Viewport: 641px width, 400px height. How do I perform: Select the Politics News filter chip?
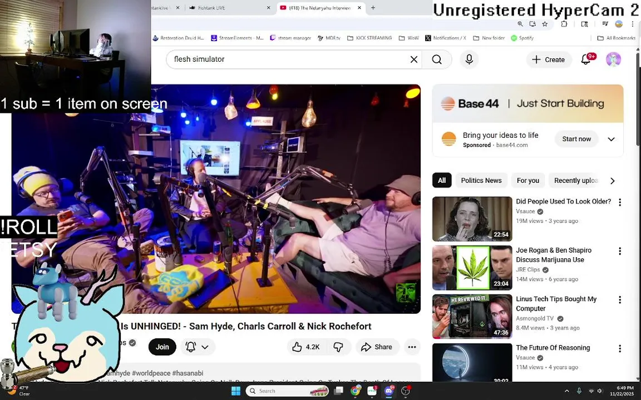pyautogui.click(x=481, y=181)
